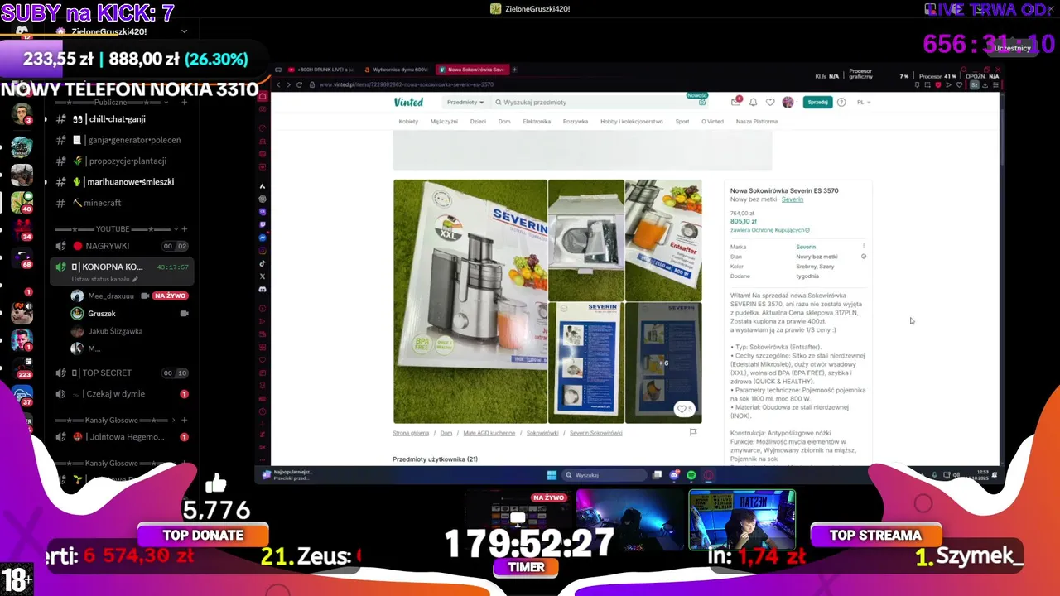
Task: Open the Vinted inbox messages icon
Action: point(735,102)
